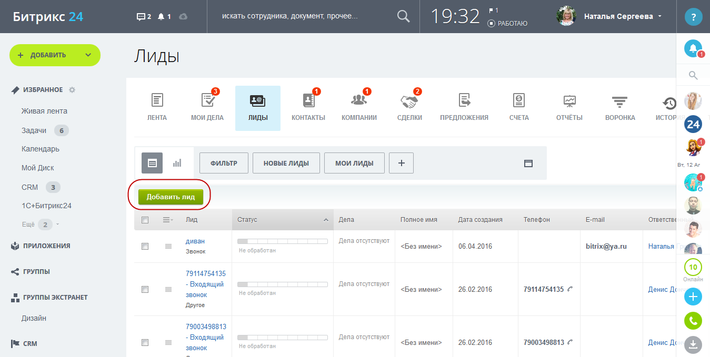Viewport: 710px width, 357px height.
Task: Open СЧЕТА tab
Action: coord(519,108)
